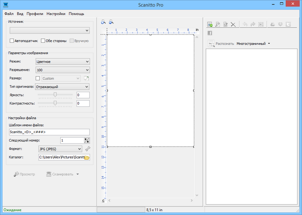This screenshot has width=302, height=215.
Task: Open the Файл menu
Action: pyautogui.click(x=8, y=14)
